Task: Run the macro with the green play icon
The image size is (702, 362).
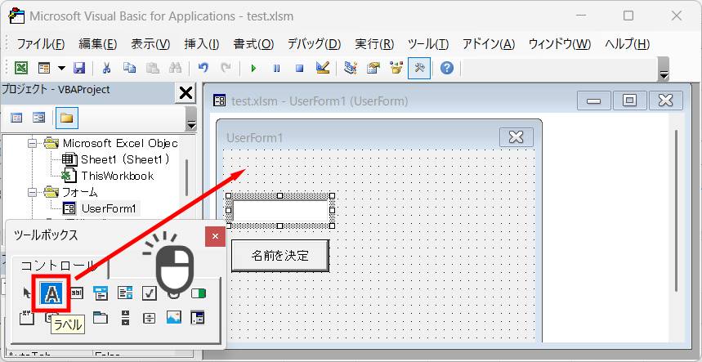Action: tap(253, 69)
